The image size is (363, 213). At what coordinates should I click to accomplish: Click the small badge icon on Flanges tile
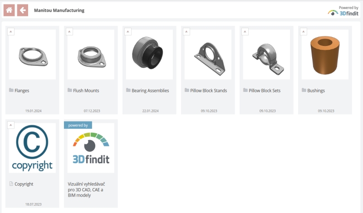tap(11, 32)
